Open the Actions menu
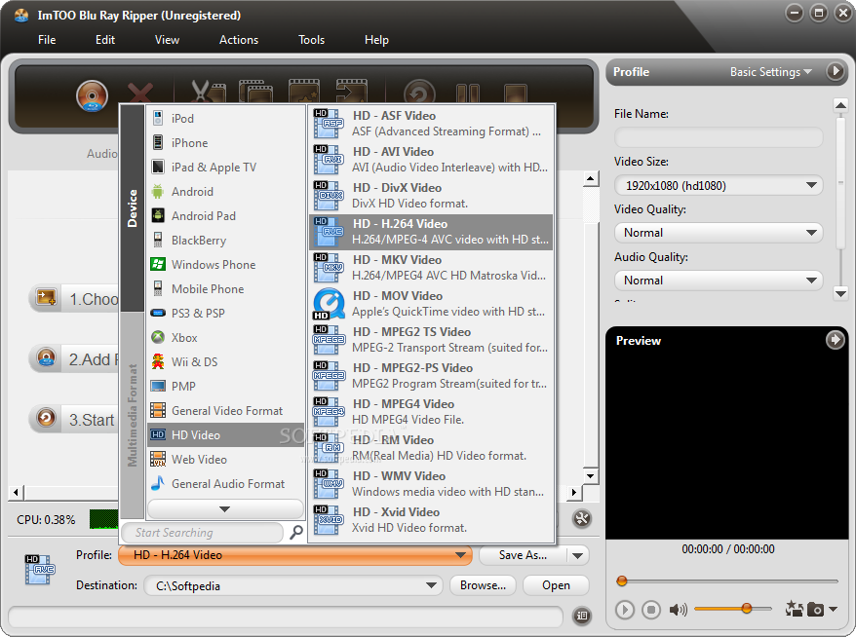 point(239,40)
